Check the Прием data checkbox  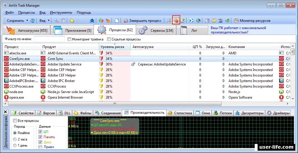[x=40, y=147]
